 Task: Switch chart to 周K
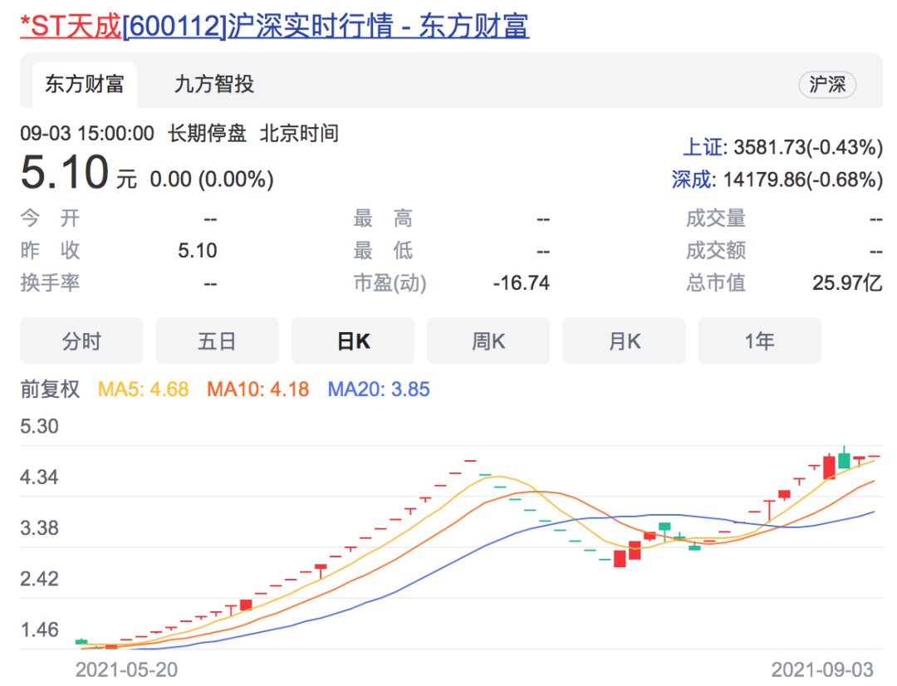click(x=488, y=341)
